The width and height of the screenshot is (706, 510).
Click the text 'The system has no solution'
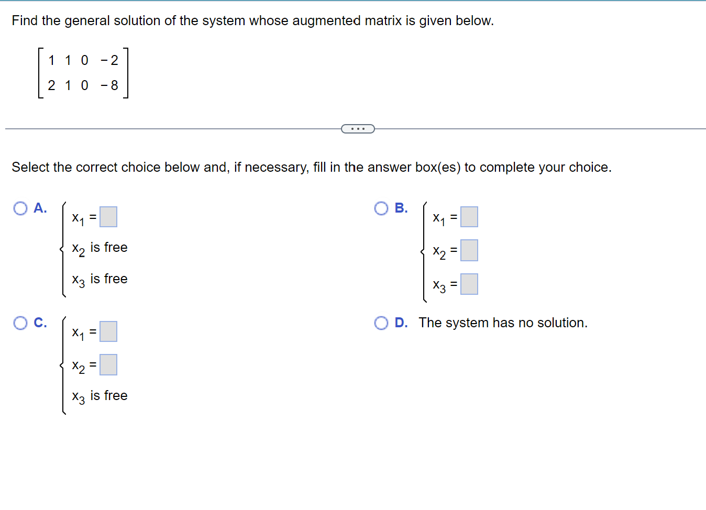[x=503, y=323]
